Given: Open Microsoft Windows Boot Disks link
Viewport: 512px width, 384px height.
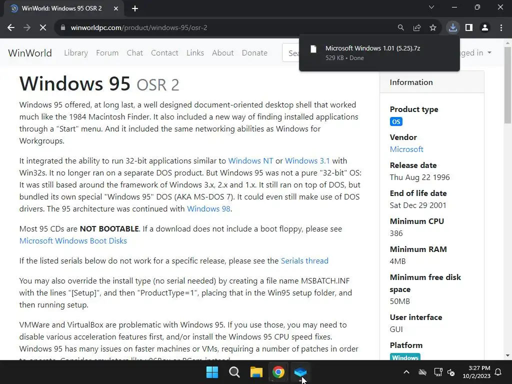Looking at the screenshot, I should click(x=73, y=241).
